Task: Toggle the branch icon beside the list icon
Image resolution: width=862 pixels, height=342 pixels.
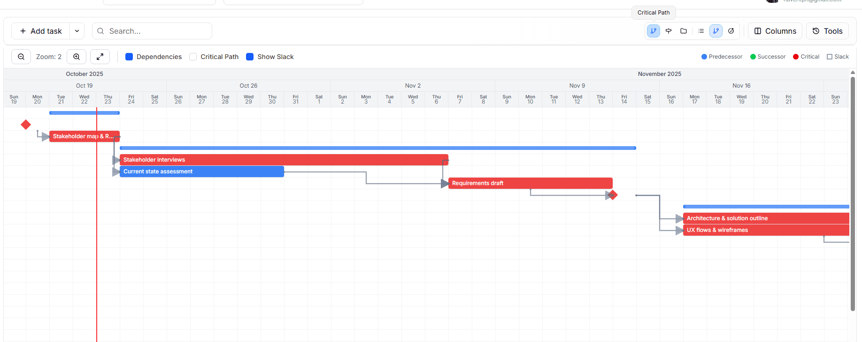Action: click(716, 31)
